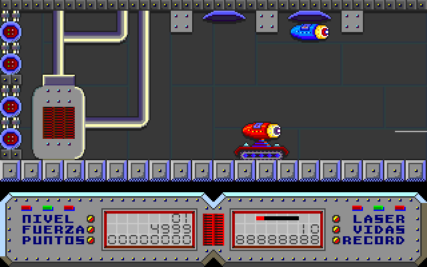This screenshot has width=427, height=267.
Task: Click the yellow indicator light beside FUERZA
Action: pos(91,230)
